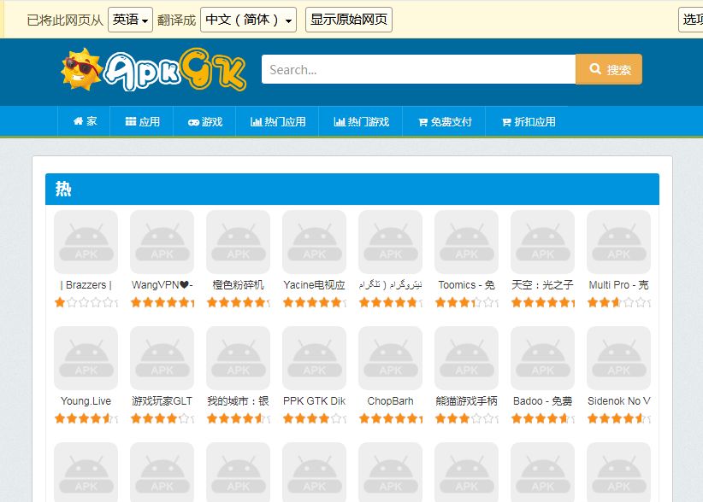The width and height of the screenshot is (703, 502).
Task: Click the Sidenok No V app icon
Action: [618, 358]
